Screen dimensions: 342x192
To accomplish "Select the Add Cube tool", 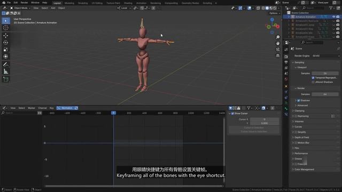I will pyautogui.click(x=6, y=79).
